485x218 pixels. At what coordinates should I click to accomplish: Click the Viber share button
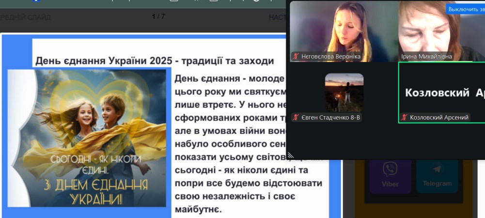(x=390, y=174)
